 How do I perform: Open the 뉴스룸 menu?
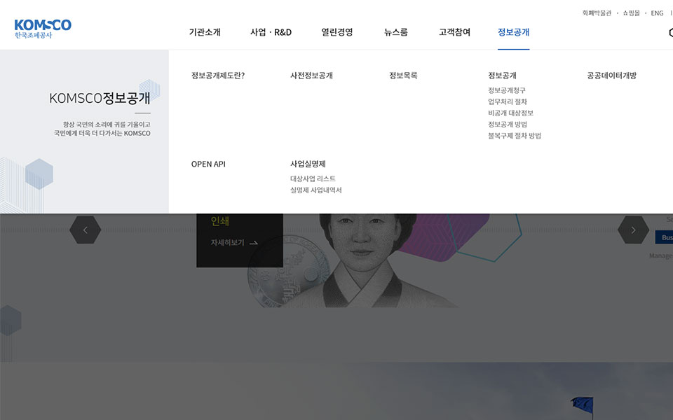tap(396, 32)
